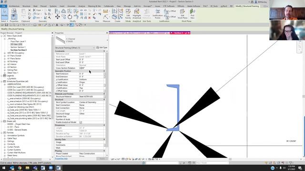Select the Offset tool
Screen dimensions: 305x171
63,11
